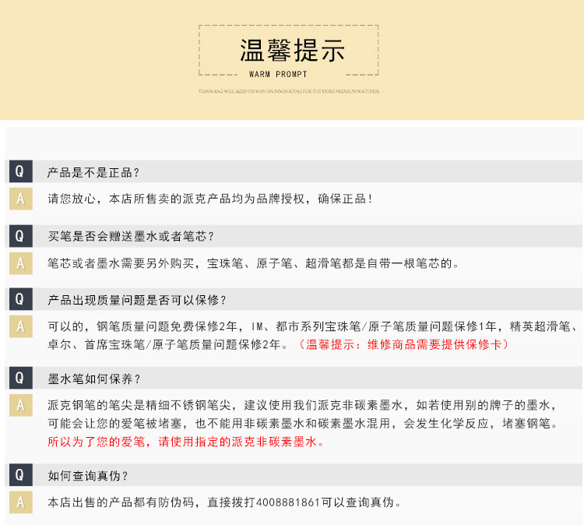584x525 pixels.
Task: Click the Q icon for "墨水笔如何保养？"
Action: click(20, 379)
